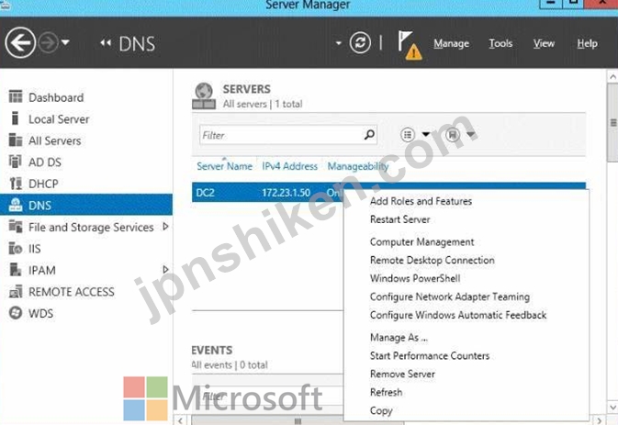The width and height of the screenshot is (618, 425).
Task: Click the filter search magnifier icon
Action: [369, 135]
